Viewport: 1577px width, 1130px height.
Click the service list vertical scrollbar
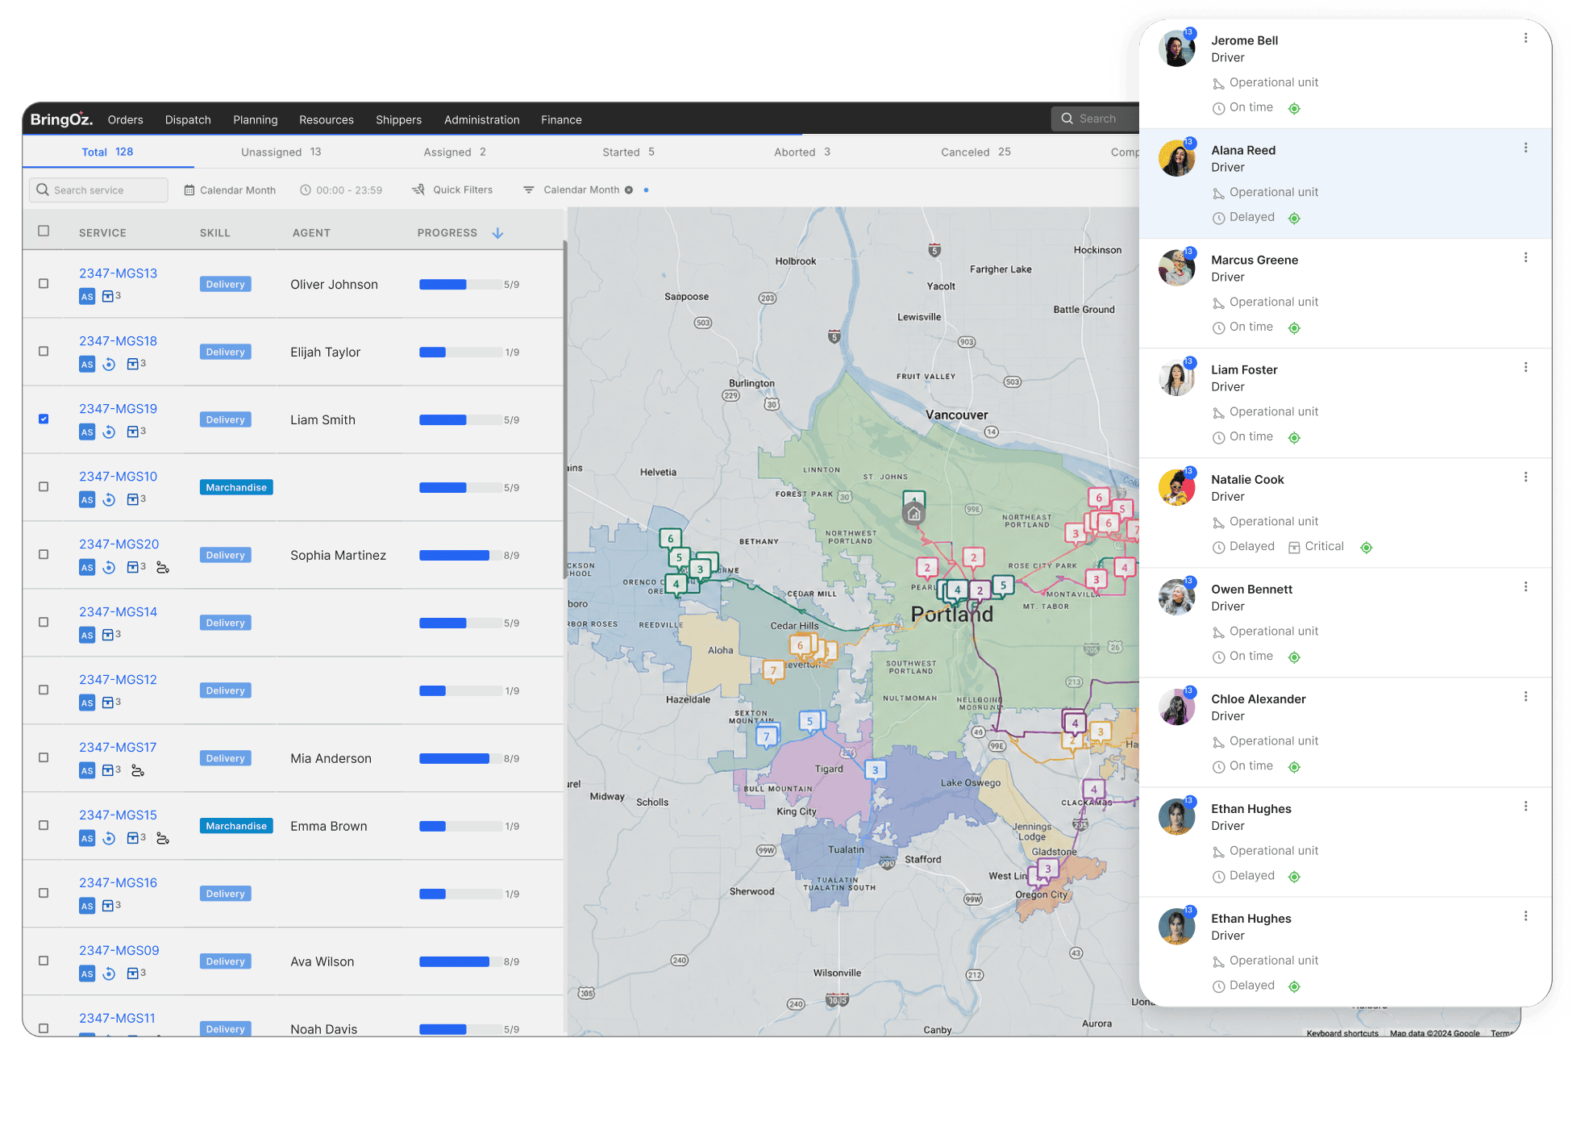pyautogui.click(x=564, y=410)
